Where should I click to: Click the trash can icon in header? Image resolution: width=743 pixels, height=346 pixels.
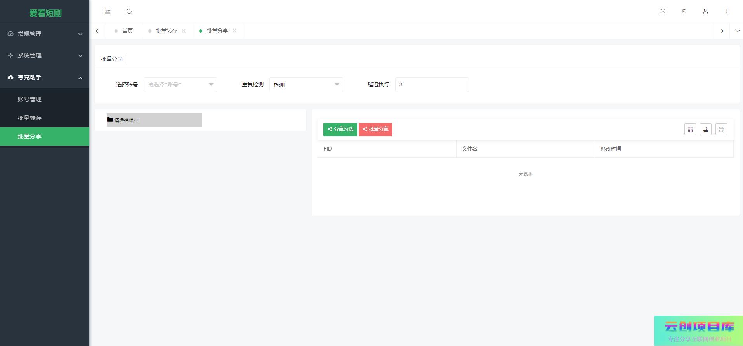click(x=684, y=11)
